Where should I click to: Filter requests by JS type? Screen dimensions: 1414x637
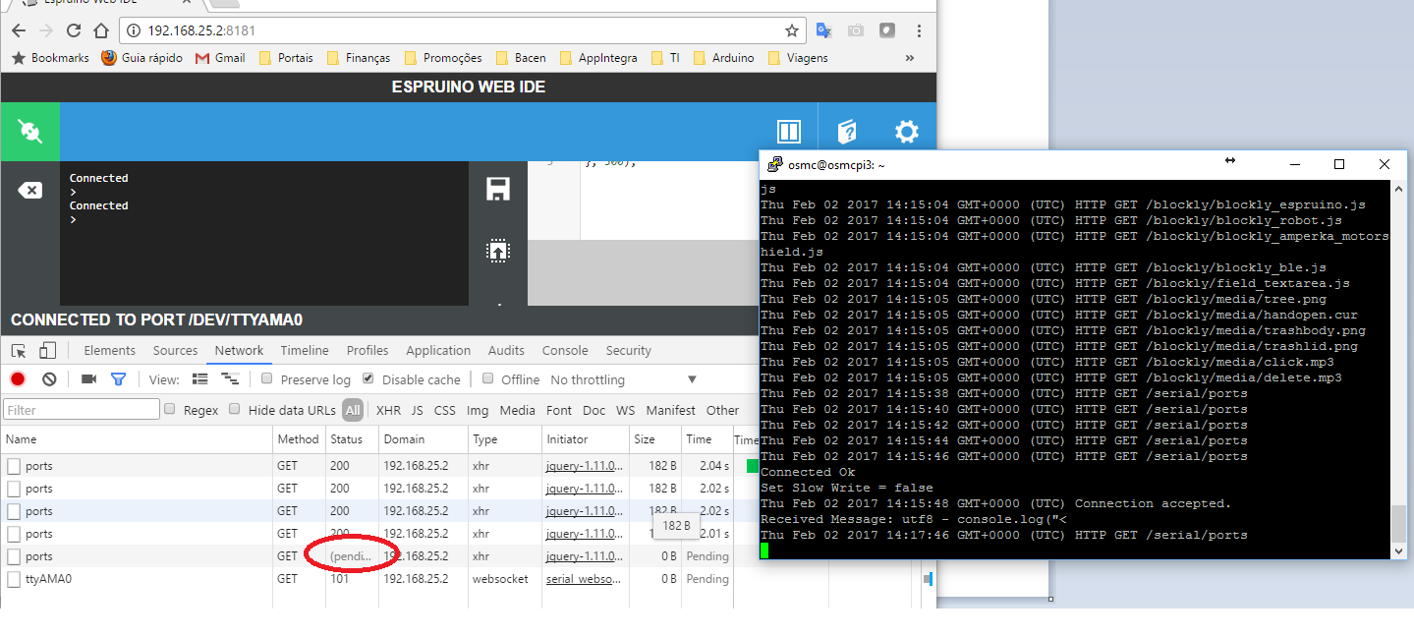pos(417,410)
